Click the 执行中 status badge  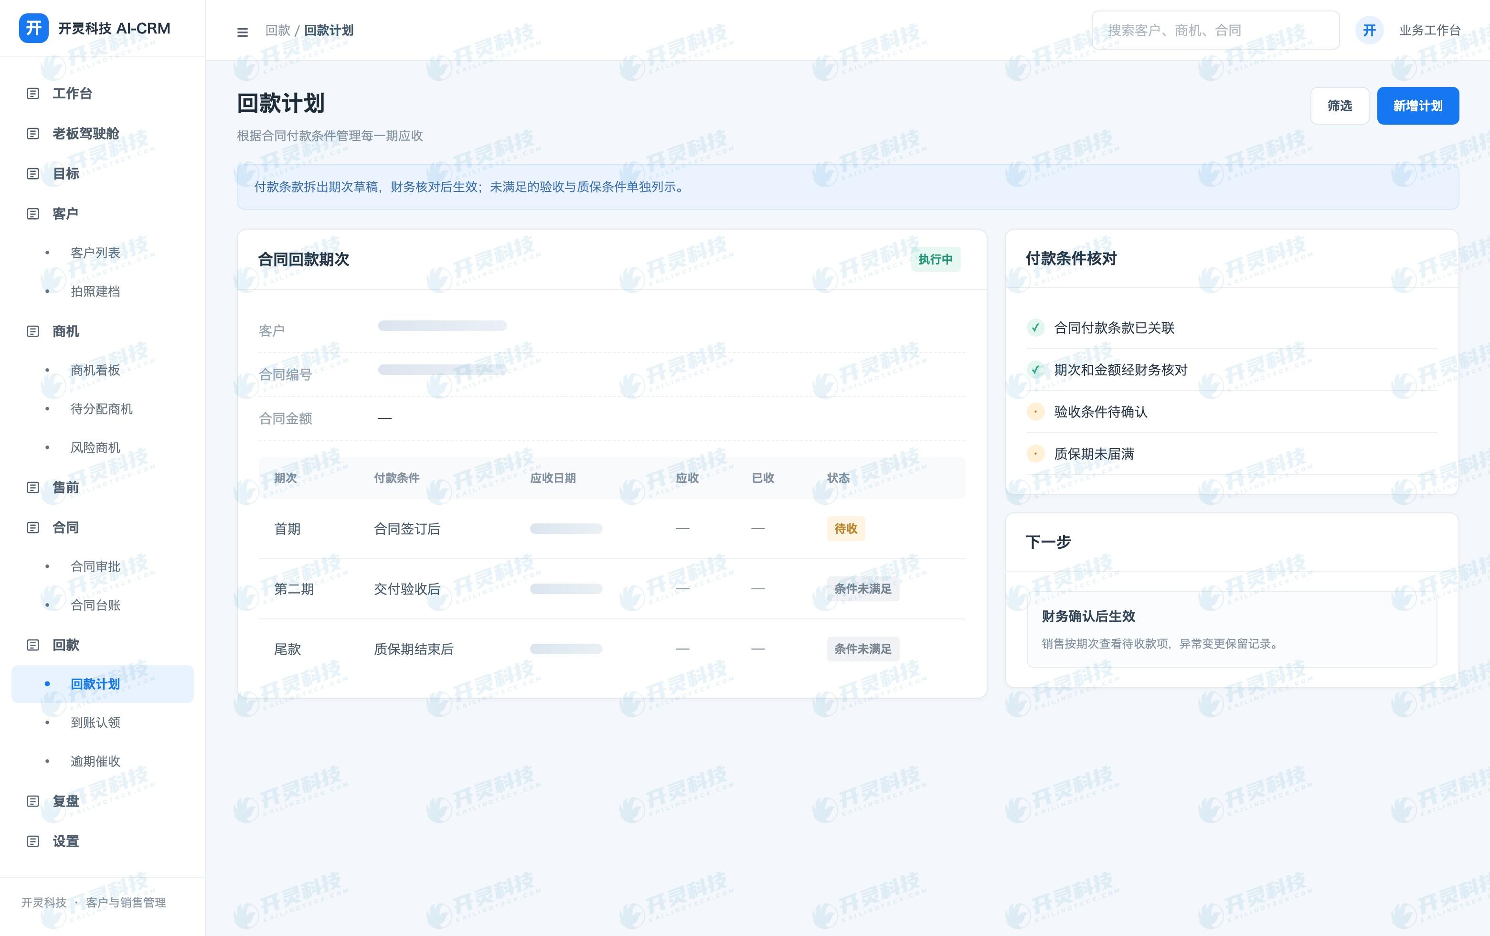click(935, 259)
